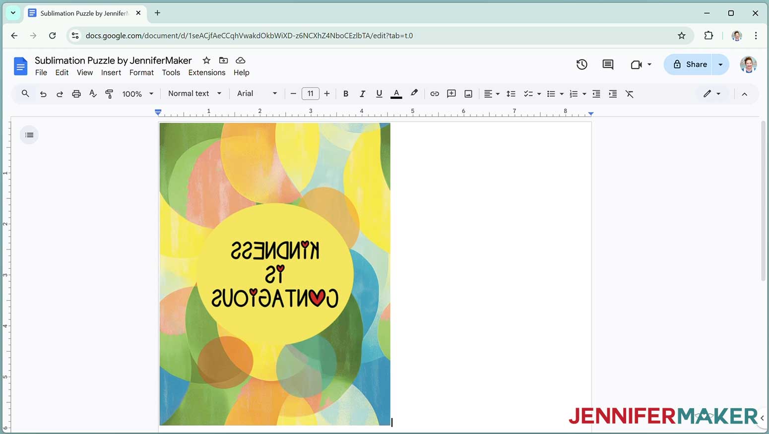Increase the indent
Screen dimensions: 769x434
(x=613, y=94)
